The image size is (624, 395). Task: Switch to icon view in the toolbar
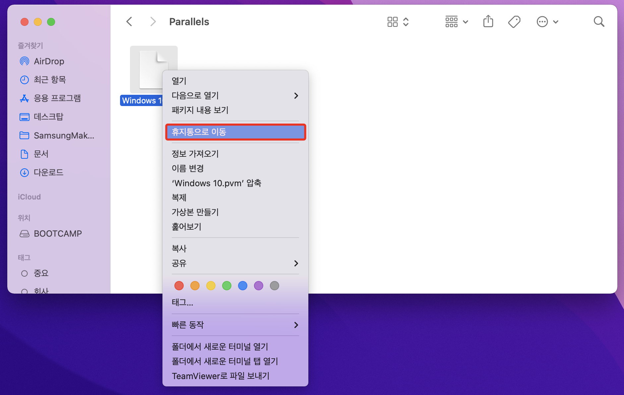(x=393, y=22)
